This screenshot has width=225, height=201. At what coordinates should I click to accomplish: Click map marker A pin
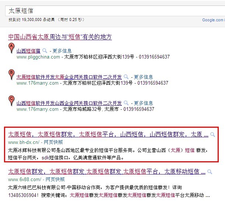[11, 48]
